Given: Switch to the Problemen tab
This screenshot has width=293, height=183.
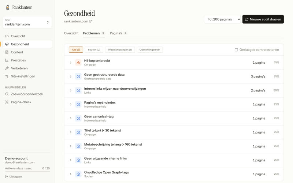Looking at the screenshot, I should tap(94, 33).
